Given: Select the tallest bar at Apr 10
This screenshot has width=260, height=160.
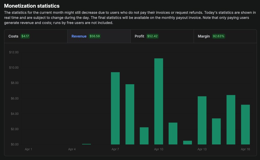Looking at the screenshot, I should coord(159,101).
